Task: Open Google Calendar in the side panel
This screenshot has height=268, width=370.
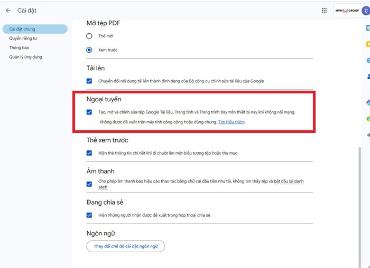Action: [x=368, y=27]
